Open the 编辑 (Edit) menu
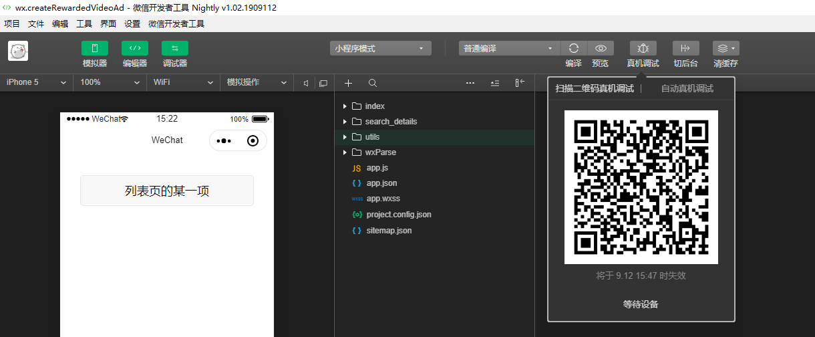This screenshot has width=815, height=337. 60,23
